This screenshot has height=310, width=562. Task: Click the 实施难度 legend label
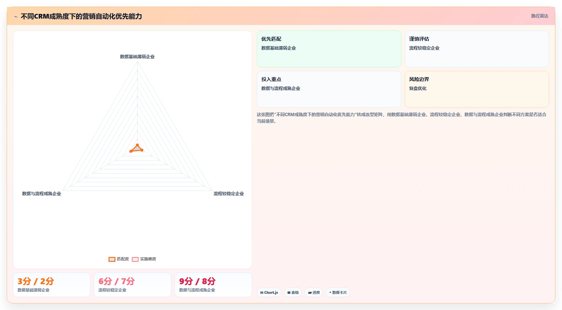[148, 259]
